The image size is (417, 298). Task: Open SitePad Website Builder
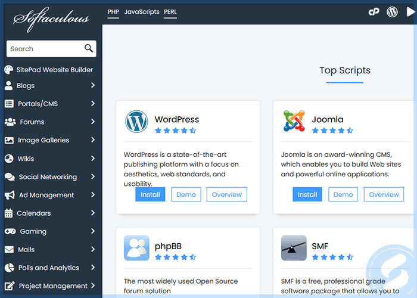click(x=55, y=70)
